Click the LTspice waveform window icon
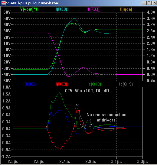This screenshot has width=157, height=165. tap(3, 3)
